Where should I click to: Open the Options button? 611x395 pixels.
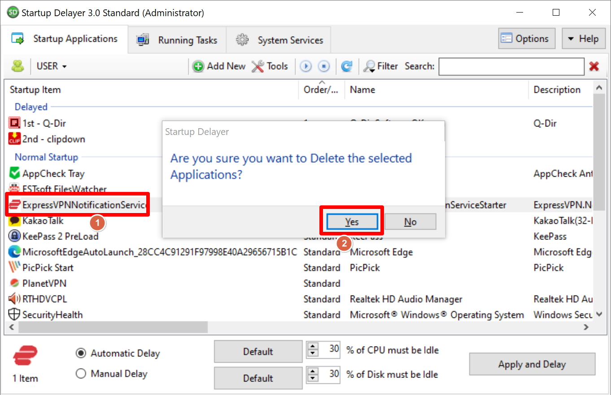point(527,39)
